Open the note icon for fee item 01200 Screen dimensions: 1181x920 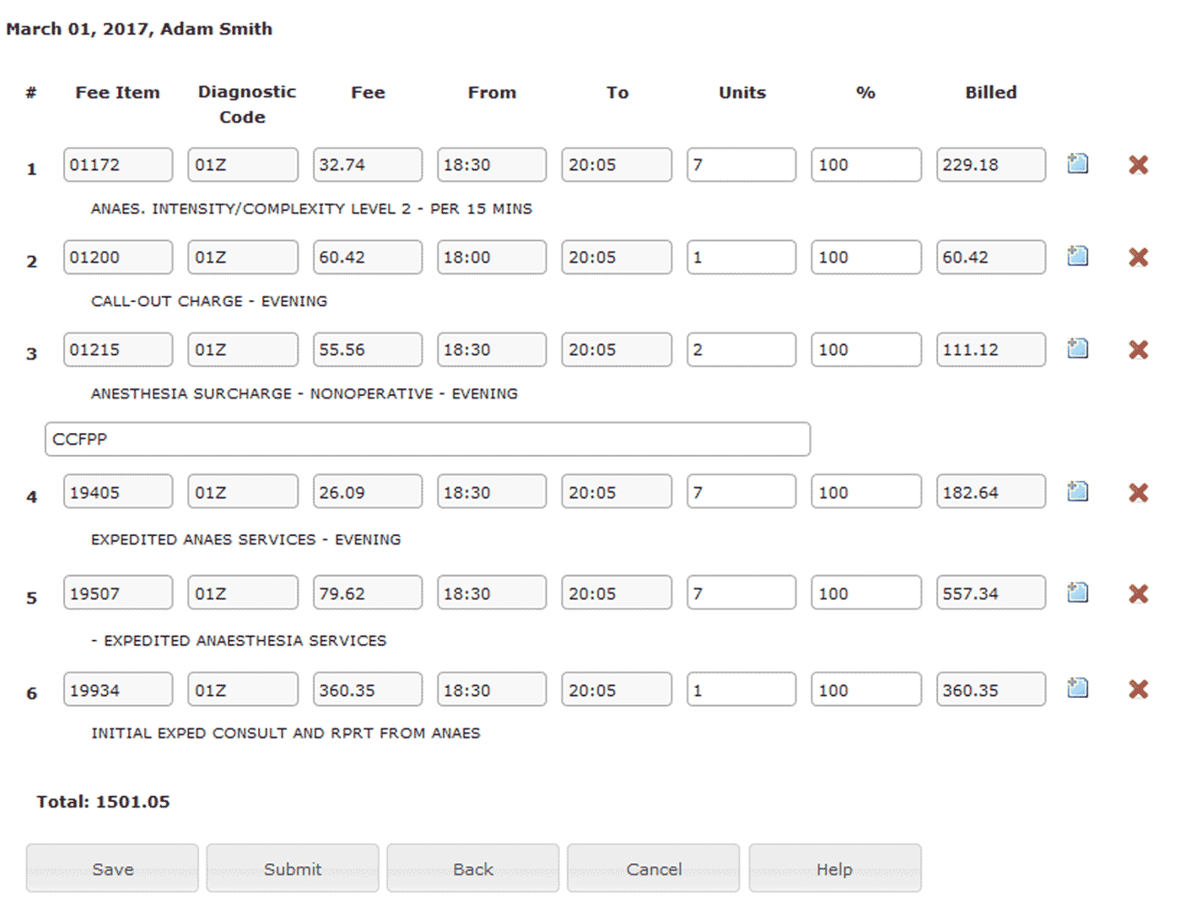point(1077,256)
